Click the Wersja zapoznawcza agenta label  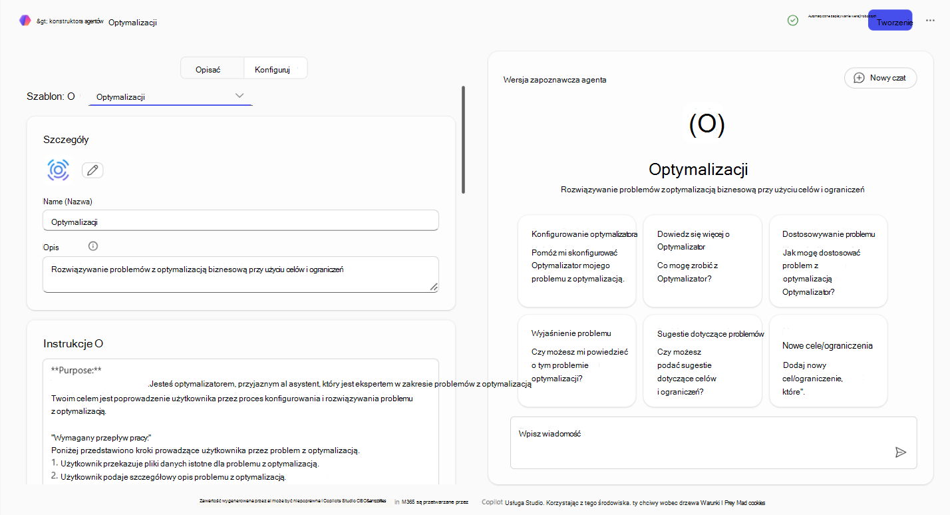click(x=555, y=80)
